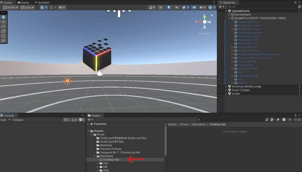Toggle hidden objects visibility in Scene toolbar
This screenshot has width=302, height=172.
tap(194, 7)
